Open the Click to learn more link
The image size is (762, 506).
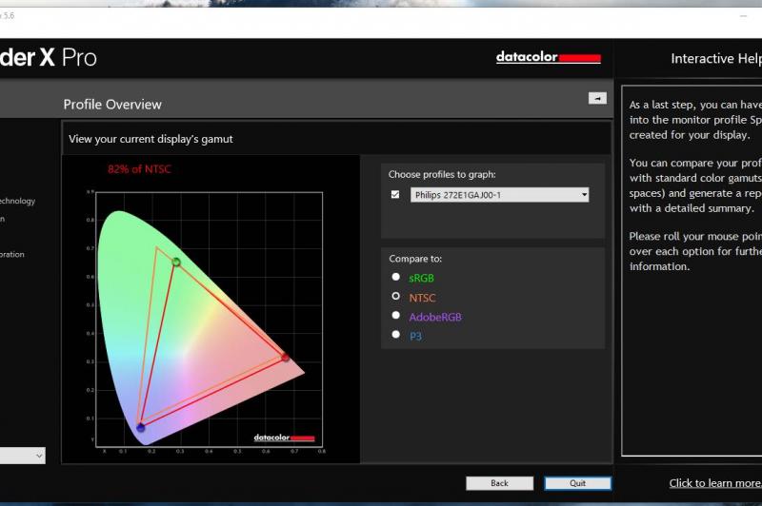pyautogui.click(x=715, y=483)
